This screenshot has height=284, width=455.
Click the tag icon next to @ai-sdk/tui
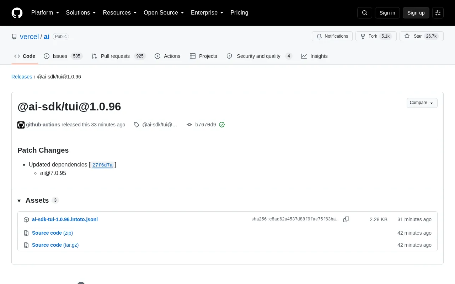click(x=136, y=125)
